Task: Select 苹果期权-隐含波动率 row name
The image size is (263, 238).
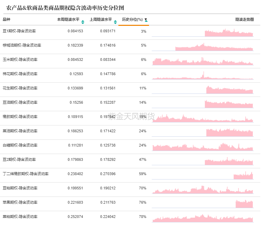Action: 20,202
